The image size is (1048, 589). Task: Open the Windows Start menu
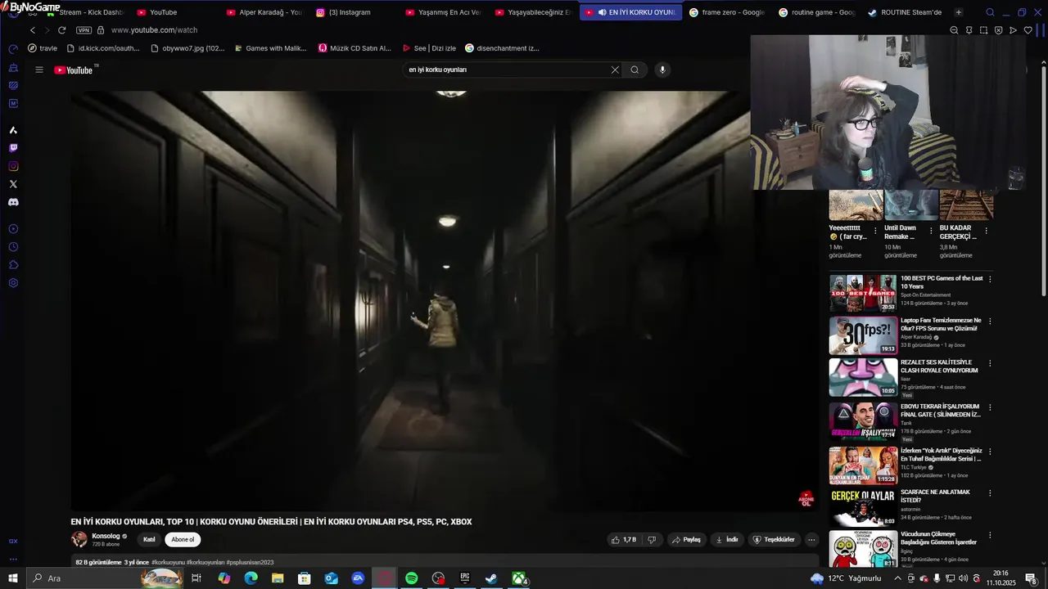click(12, 578)
